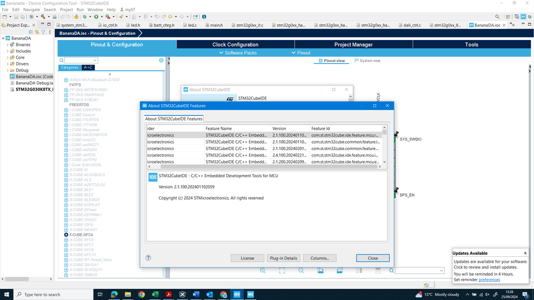The width and height of the screenshot is (534, 300).
Task: Expand the Debug folder
Action: point(7,70)
